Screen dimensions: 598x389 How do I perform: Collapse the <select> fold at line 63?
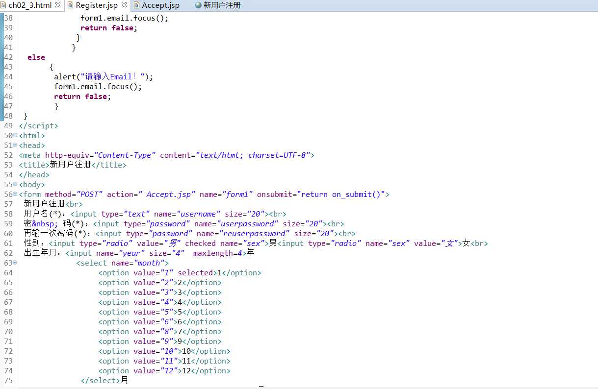(x=15, y=263)
